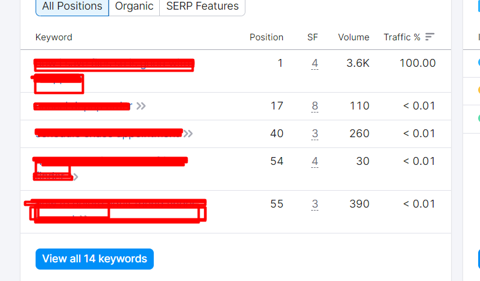This screenshot has width=480, height=281.
Task: Open double-chevron icon in position 17 row
Action: coord(141,106)
